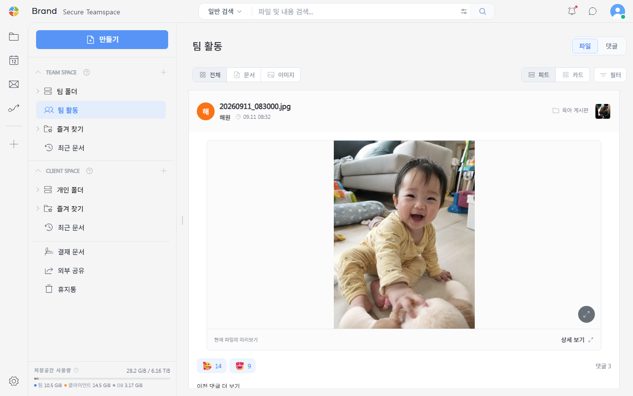Switch to 피드 view
This screenshot has width=633, height=396.
(x=539, y=75)
